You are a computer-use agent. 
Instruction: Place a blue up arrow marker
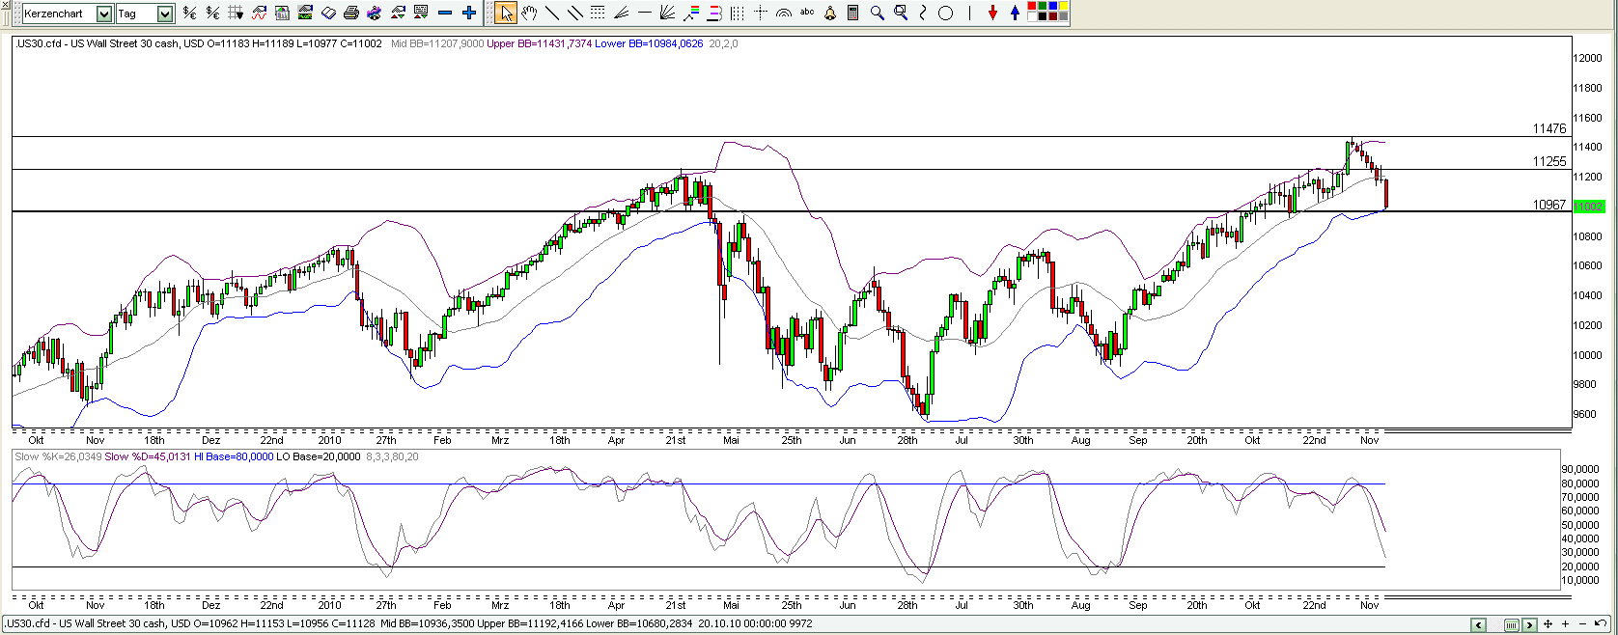tap(1015, 13)
